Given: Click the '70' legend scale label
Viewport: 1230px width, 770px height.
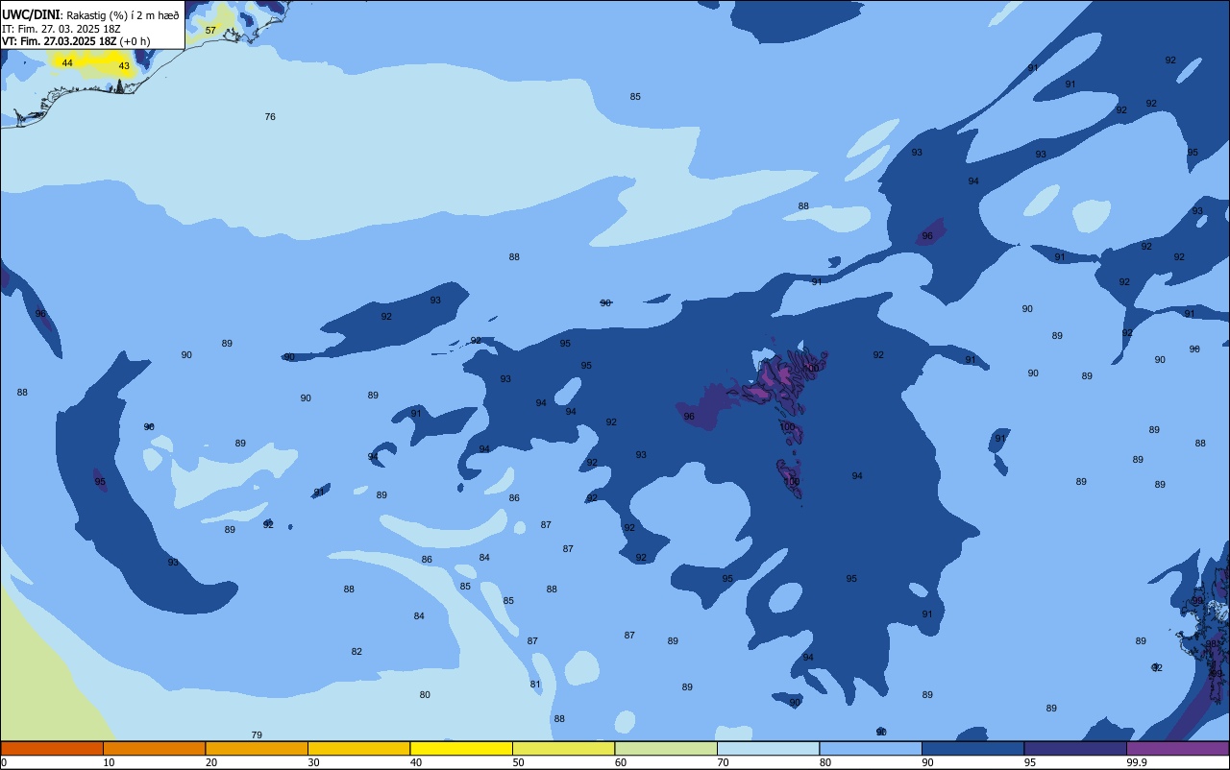Looking at the screenshot, I should click(723, 762).
